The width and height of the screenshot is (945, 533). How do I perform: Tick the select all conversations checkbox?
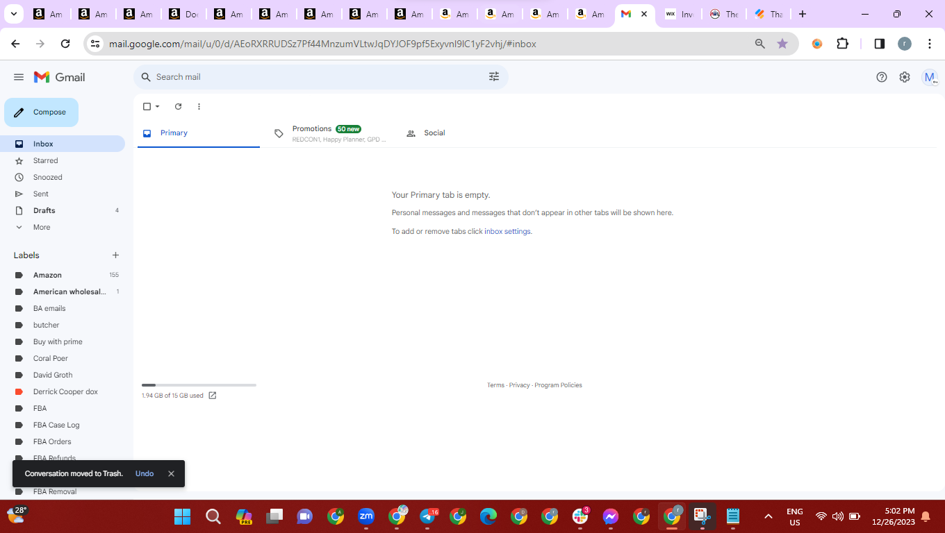tap(147, 106)
